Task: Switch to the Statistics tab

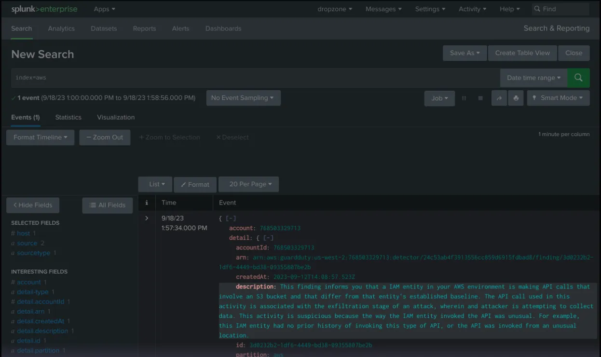Action: [x=68, y=117]
